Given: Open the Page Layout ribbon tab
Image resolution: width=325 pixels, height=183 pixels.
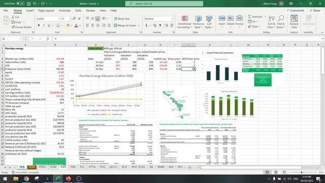Looking at the screenshot, I should 46,10.
